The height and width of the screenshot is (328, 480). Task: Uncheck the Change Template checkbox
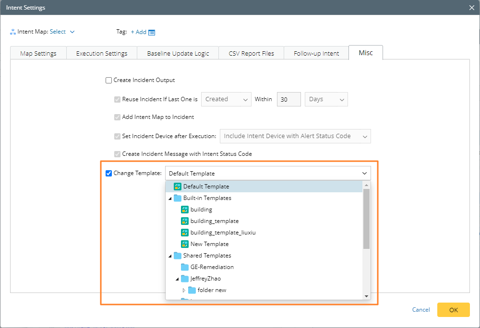pyautogui.click(x=108, y=173)
